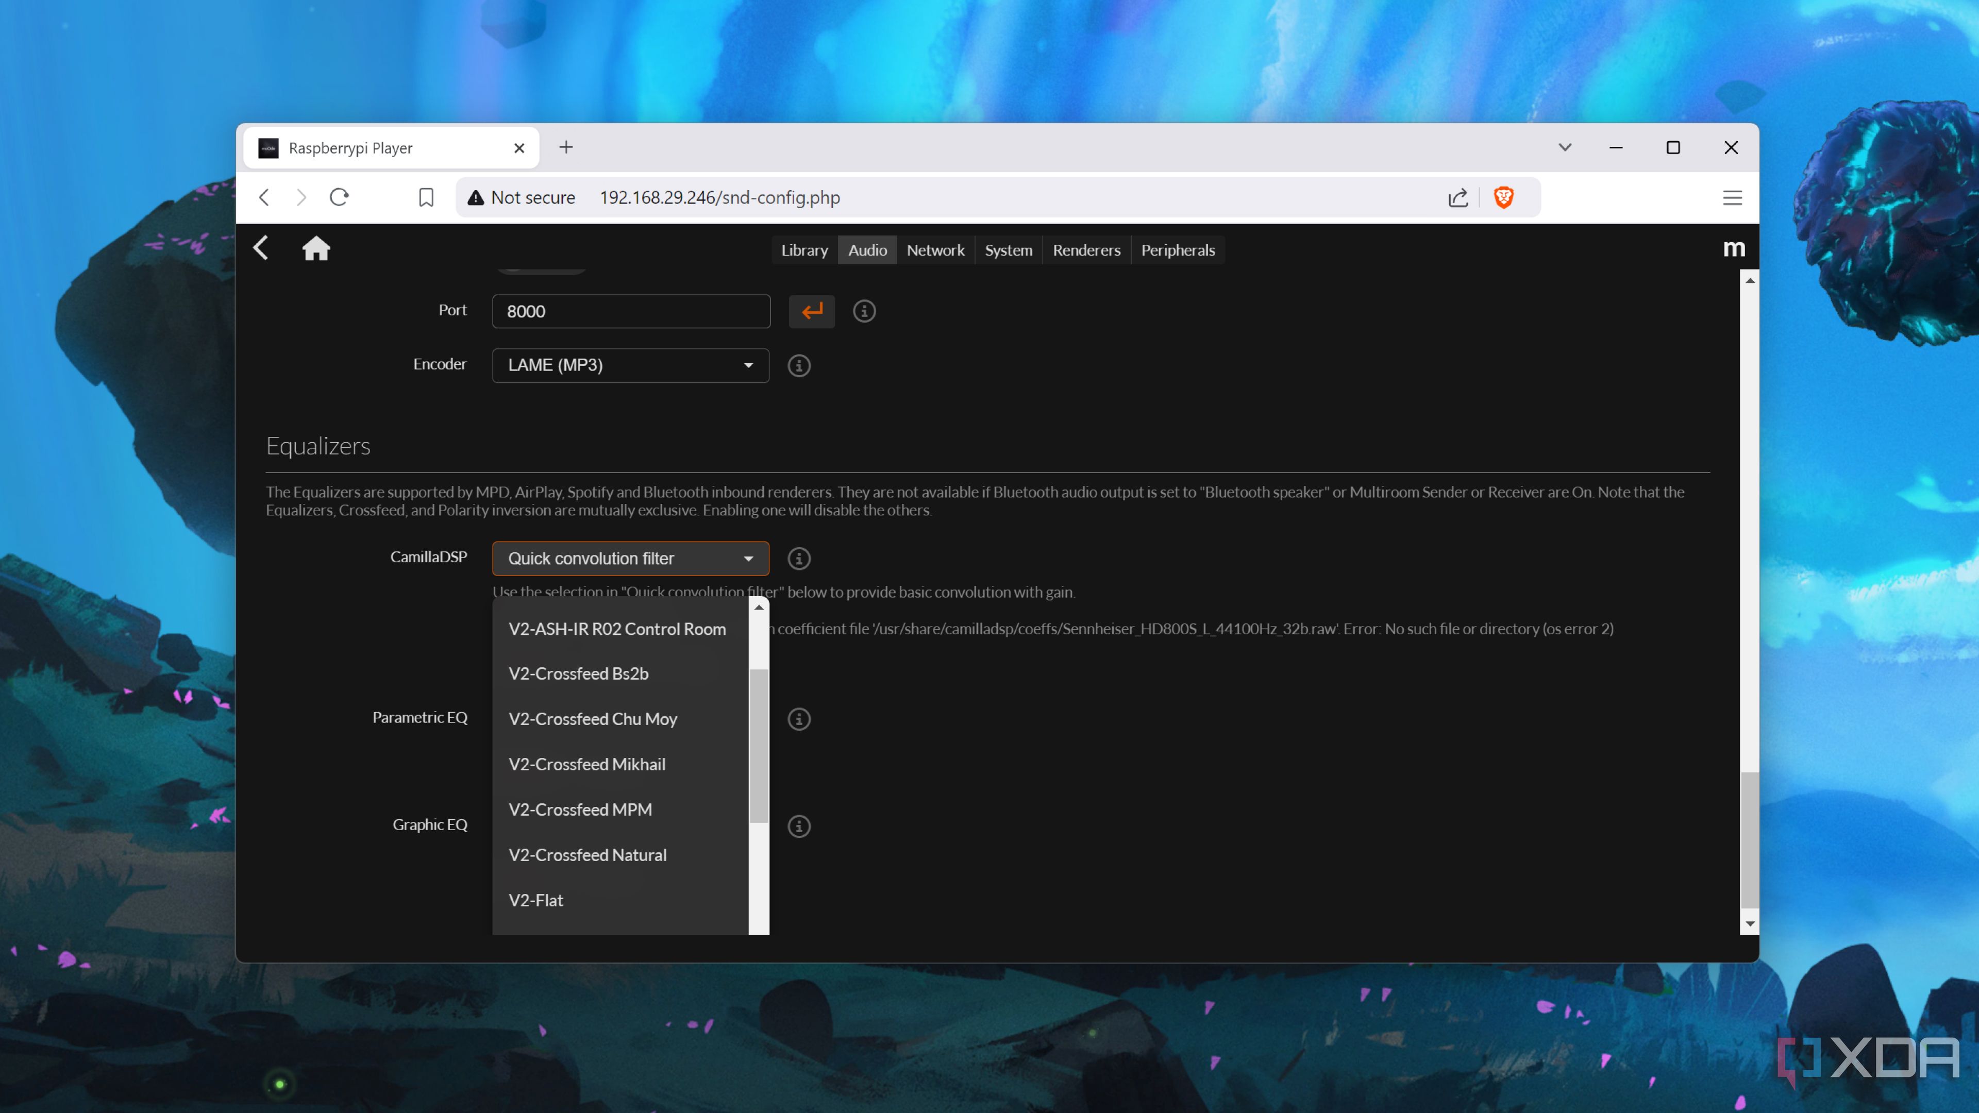Open the Encoder LAME (MP3) dropdown
The width and height of the screenshot is (1979, 1113).
[x=630, y=366]
